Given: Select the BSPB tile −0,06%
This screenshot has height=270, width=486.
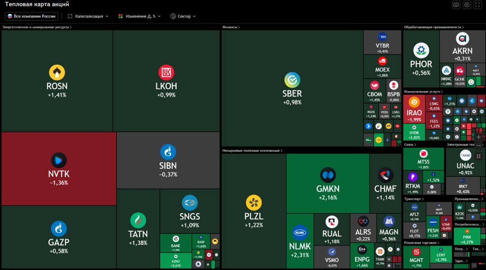Looking at the screenshot, I should pyautogui.click(x=393, y=90).
